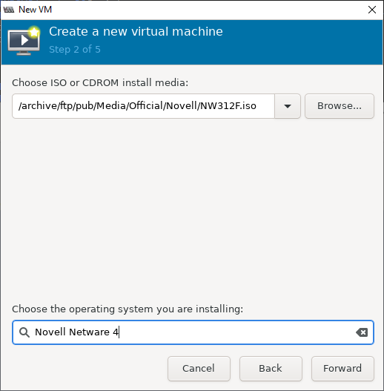Close the New VM dialog window
The width and height of the screenshot is (384, 391).
click(x=372, y=10)
